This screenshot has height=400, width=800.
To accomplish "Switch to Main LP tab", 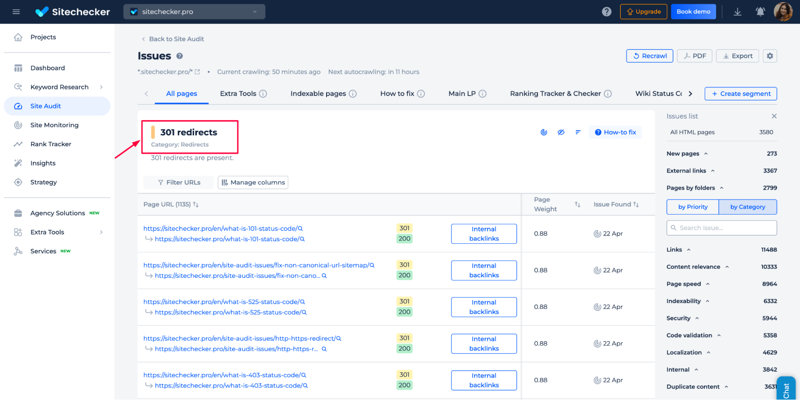I will 462,94.
